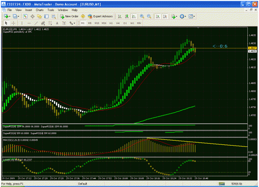
Task: Select the Fibonacci Retracement tool
Action: pos(50,23)
